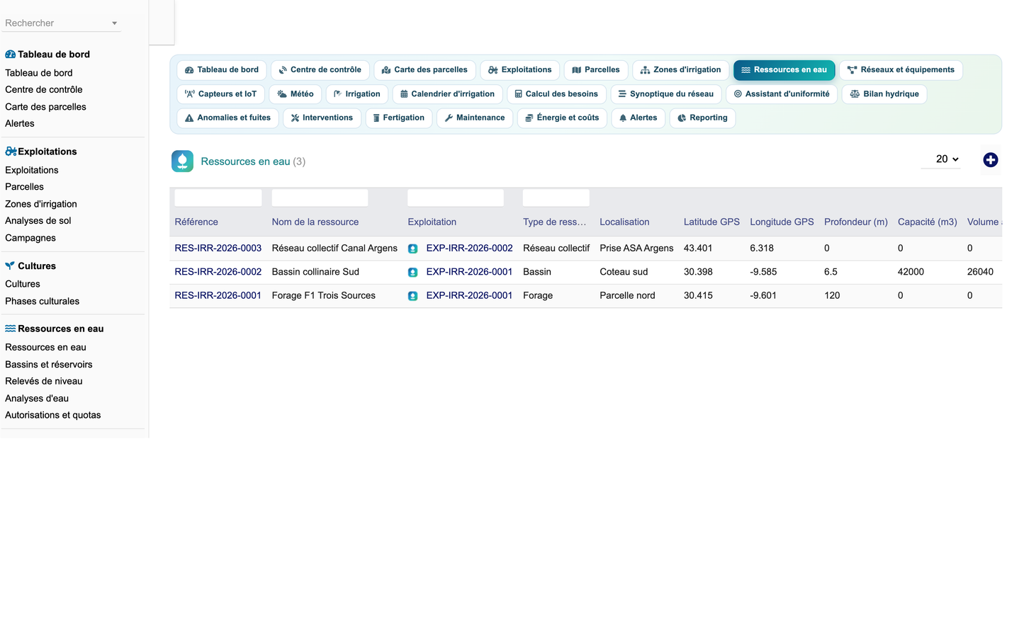This screenshot has width=1024, height=633.
Task: Open record RES-IRR-2026-0002
Action: point(218,273)
